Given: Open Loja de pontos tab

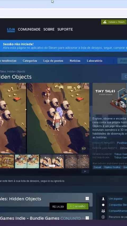Looking at the screenshot, I should coord(53,61).
